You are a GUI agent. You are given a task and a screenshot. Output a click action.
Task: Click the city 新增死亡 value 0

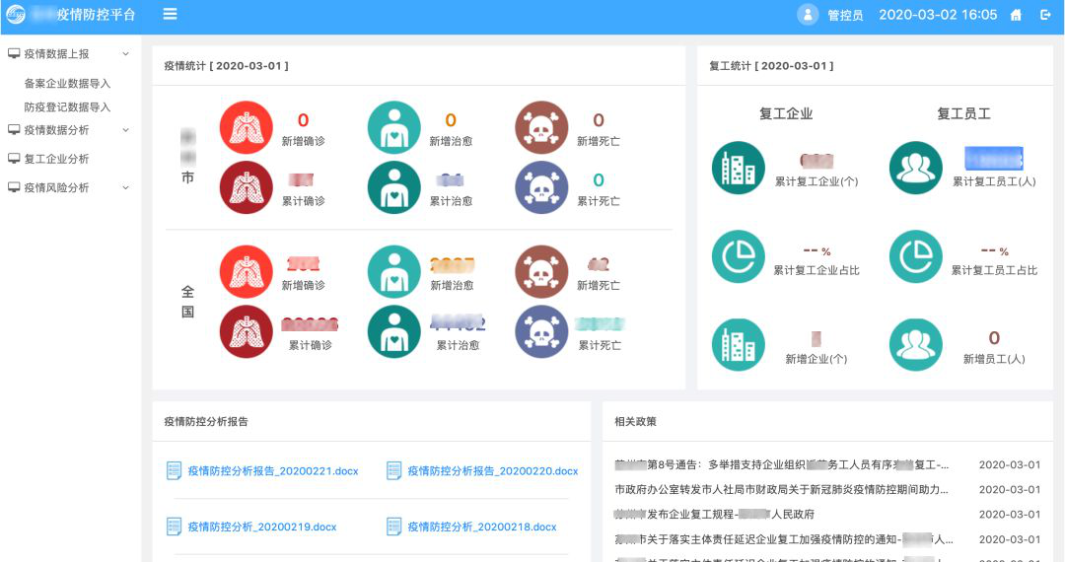click(x=599, y=120)
